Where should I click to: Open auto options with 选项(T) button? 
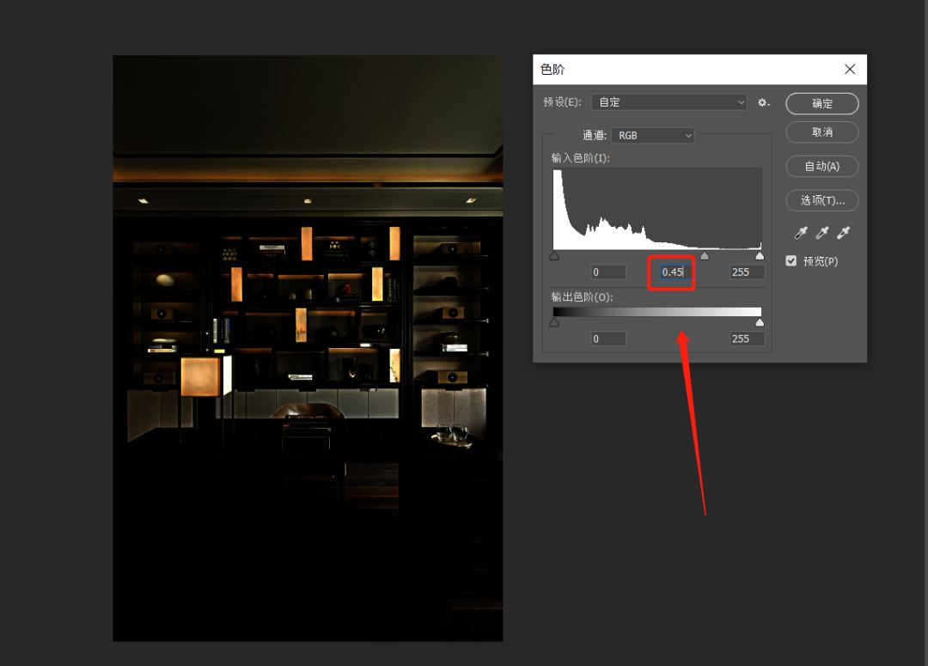tap(821, 200)
